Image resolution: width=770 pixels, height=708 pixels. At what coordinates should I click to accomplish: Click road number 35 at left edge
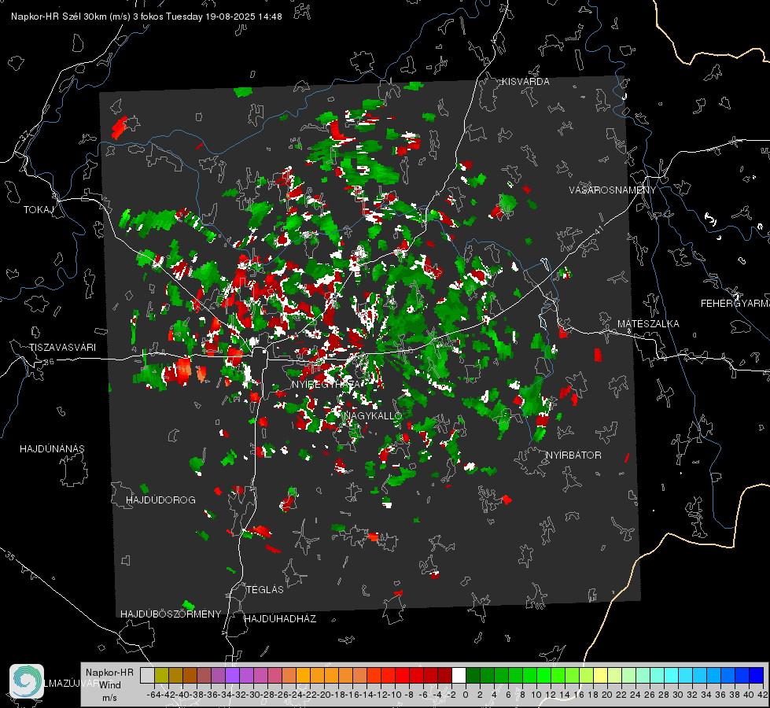pyautogui.click(x=11, y=555)
